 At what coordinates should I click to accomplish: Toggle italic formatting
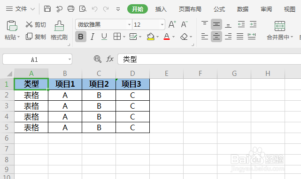(x=93, y=37)
